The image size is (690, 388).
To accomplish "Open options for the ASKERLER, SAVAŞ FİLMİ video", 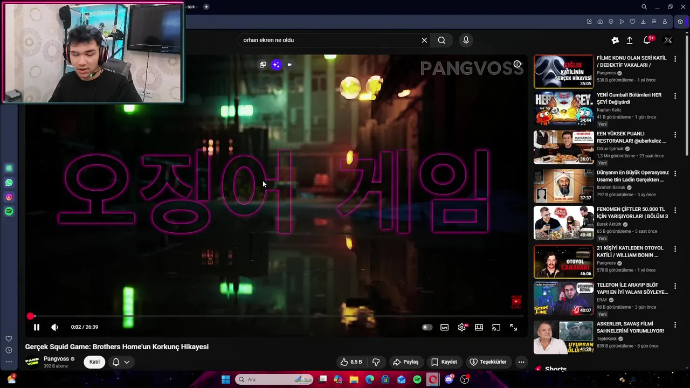I will [675, 324].
